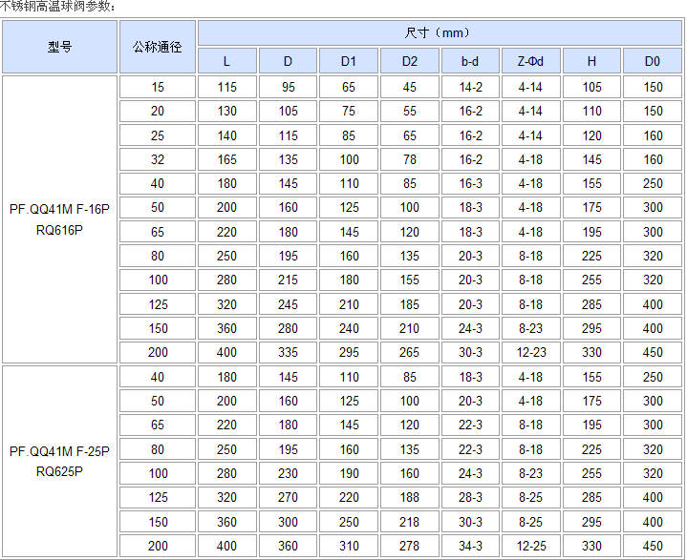This screenshot has height=560, width=687.
Task: Click the D value 335
Action: (288, 352)
